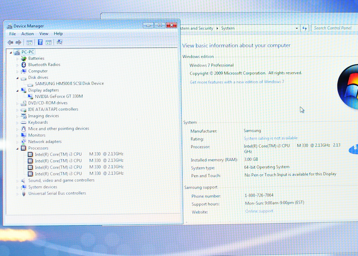Click the '64-bit Operating System' value
Viewport: 358px width, 256px height.
point(267,167)
